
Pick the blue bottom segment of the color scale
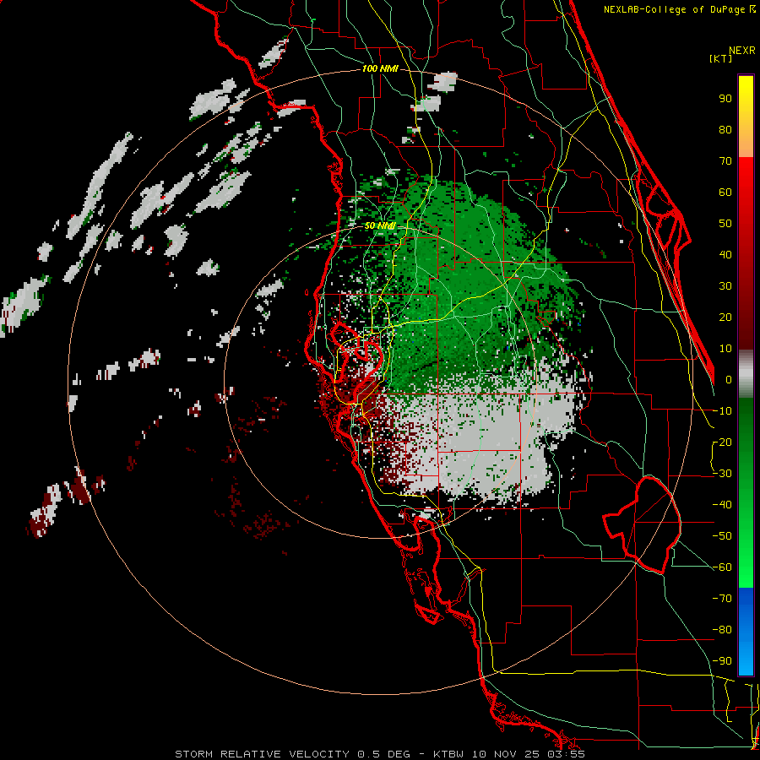(746, 632)
